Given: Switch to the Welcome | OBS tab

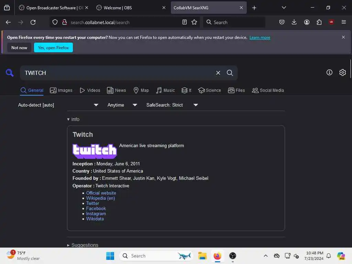Looking at the screenshot, I should 131,8.
